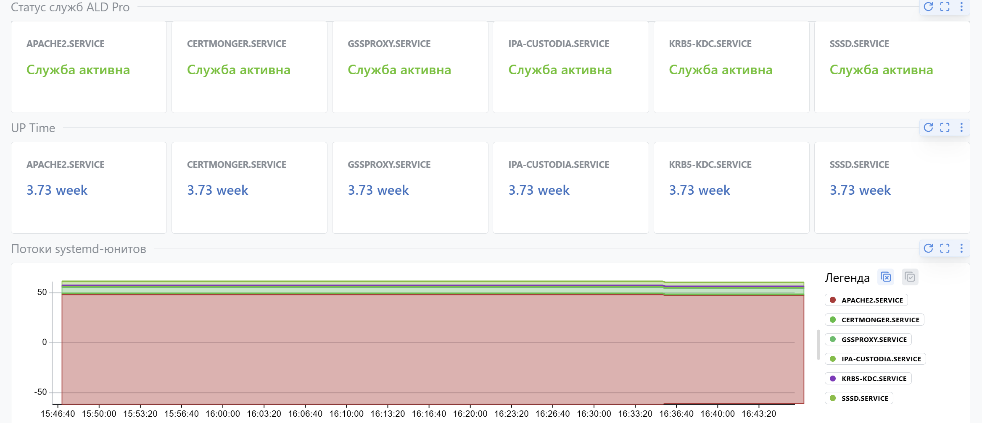Toggle KRB5-KDC.SERVICE legend entry
Image resolution: width=982 pixels, height=423 pixels.
[868, 379]
